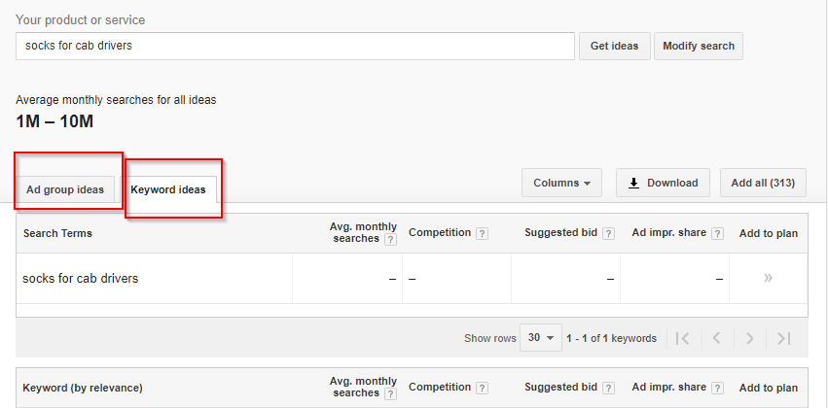Add 'socks for cab drivers' to plan arrows
828x408 pixels.
point(769,278)
